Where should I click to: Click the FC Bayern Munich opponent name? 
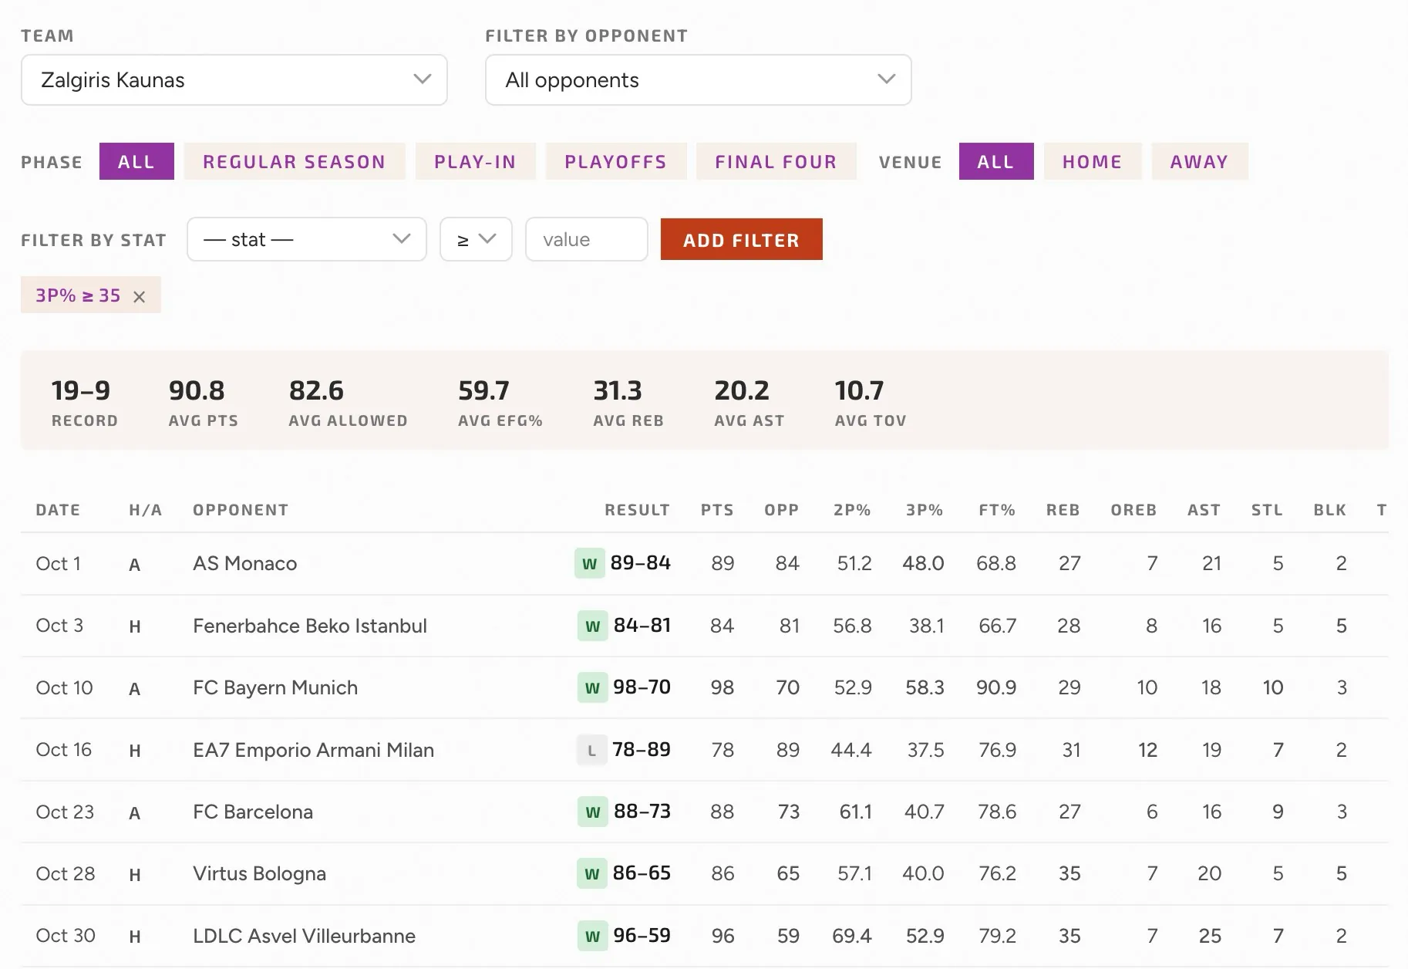click(275, 687)
